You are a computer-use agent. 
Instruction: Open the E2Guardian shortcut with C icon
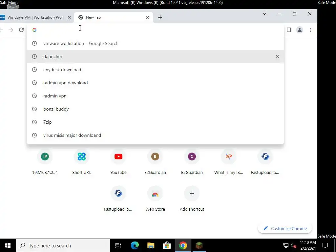pos(192,162)
